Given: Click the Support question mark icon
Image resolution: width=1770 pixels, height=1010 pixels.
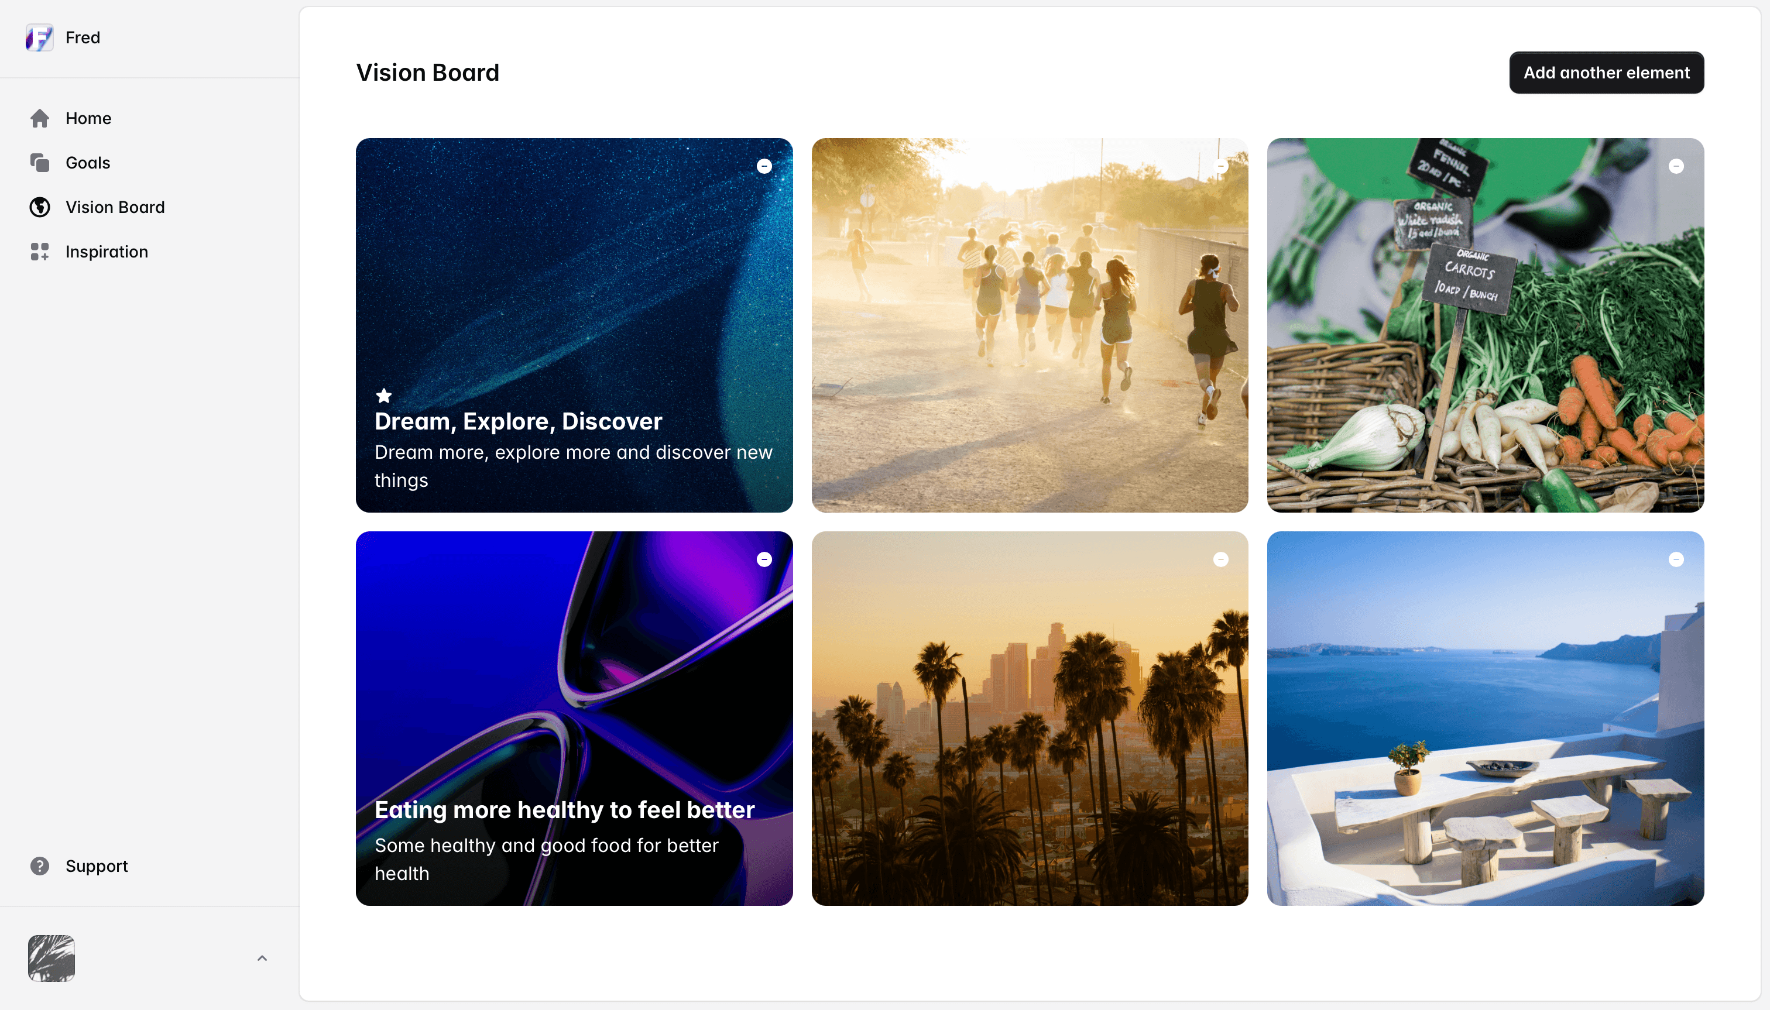Looking at the screenshot, I should pyautogui.click(x=40, y=865).
